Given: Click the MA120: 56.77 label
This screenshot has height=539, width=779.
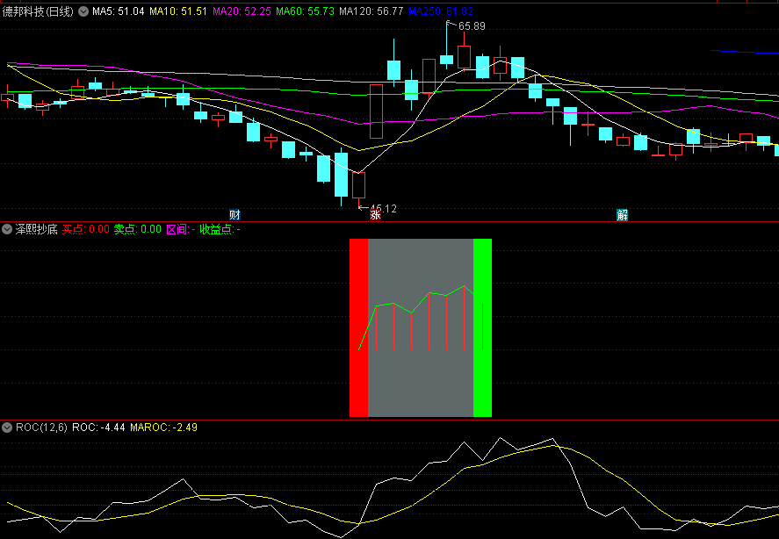Looking at the screenshot, I should click(371, 11).
